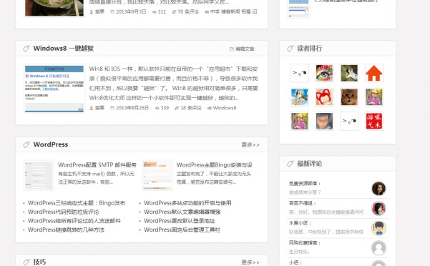Click 百思不得姐 commenter's avatar

378,208
